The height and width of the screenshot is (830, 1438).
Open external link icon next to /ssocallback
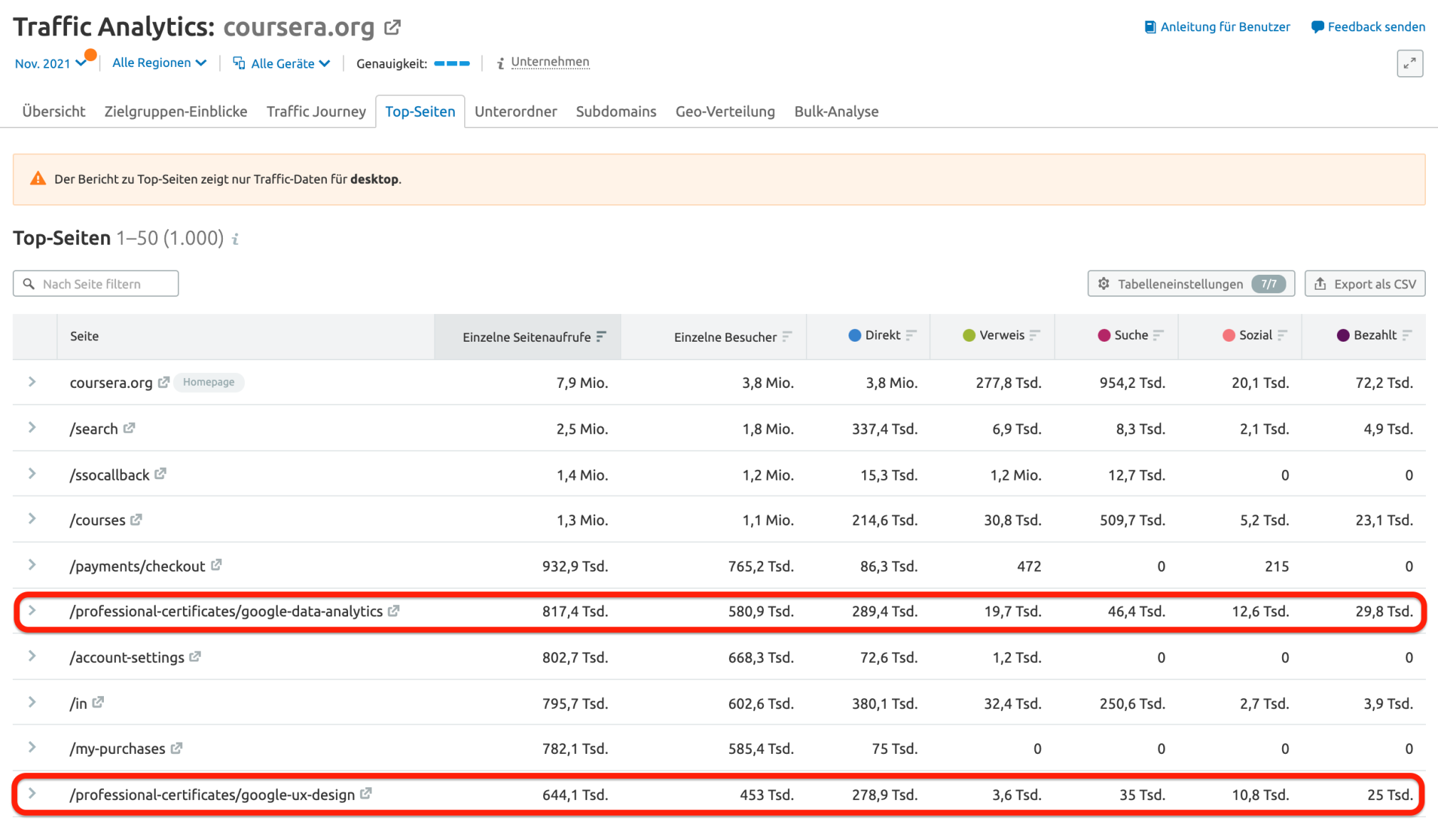pyautogui.click(x=160, y=473)
